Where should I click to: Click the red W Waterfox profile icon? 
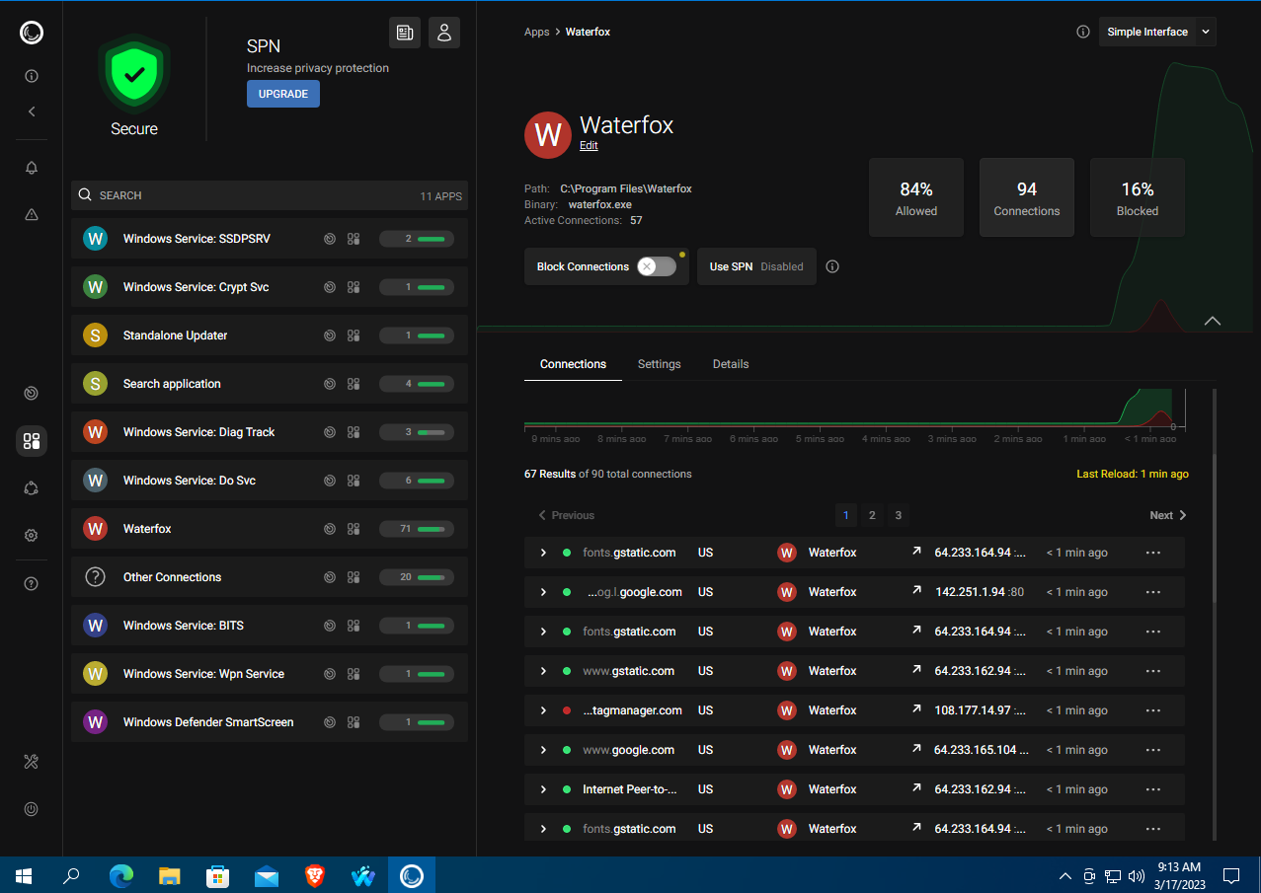(548, 135)
